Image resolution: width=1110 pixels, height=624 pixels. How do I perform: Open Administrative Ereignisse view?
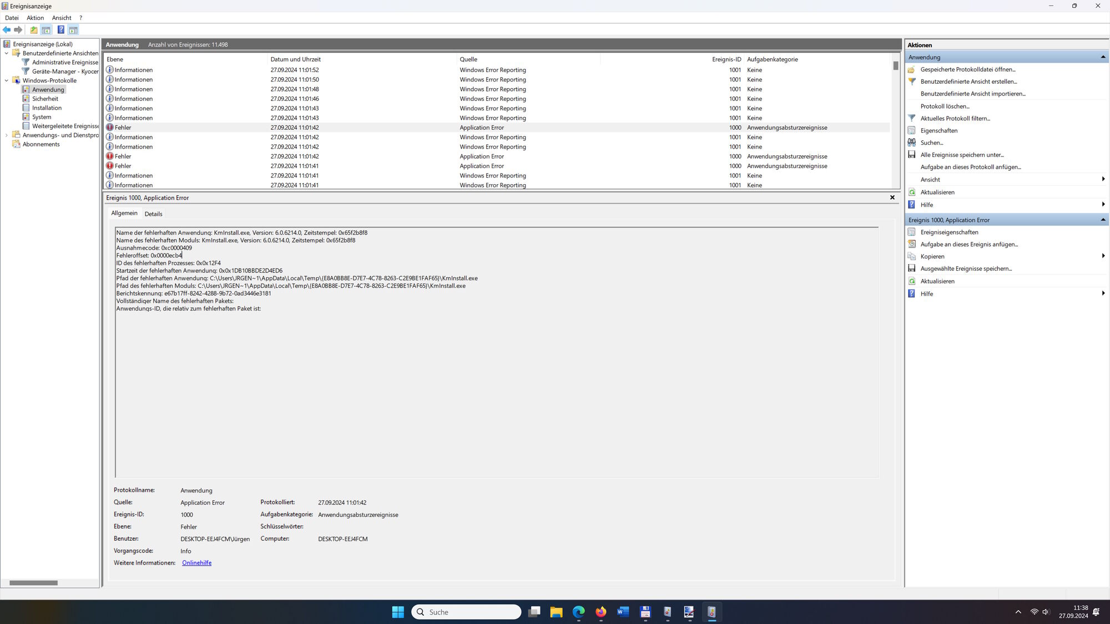click(65, 62)
